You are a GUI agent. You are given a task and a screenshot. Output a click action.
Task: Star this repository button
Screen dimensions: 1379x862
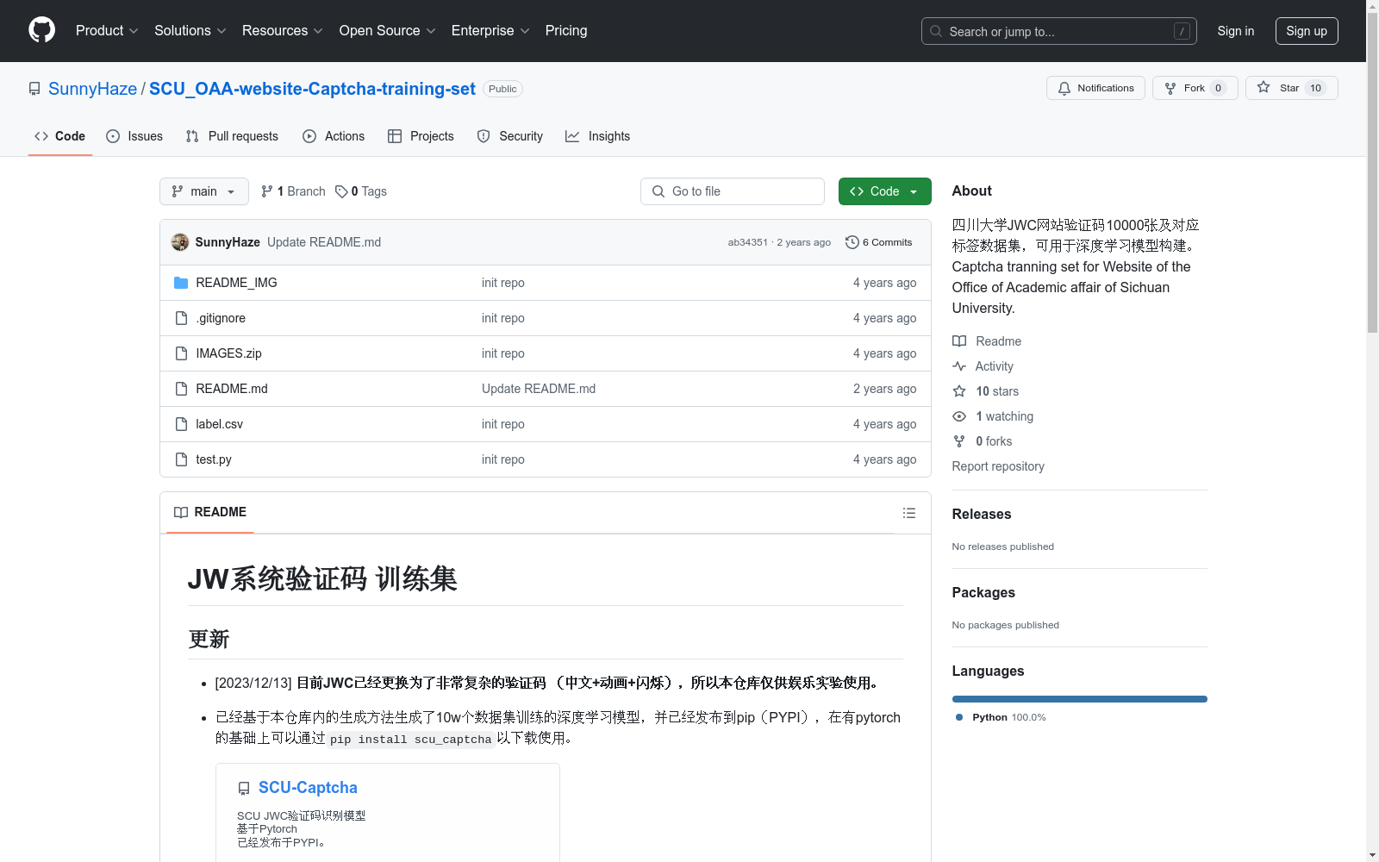(x=1291, y=88)
